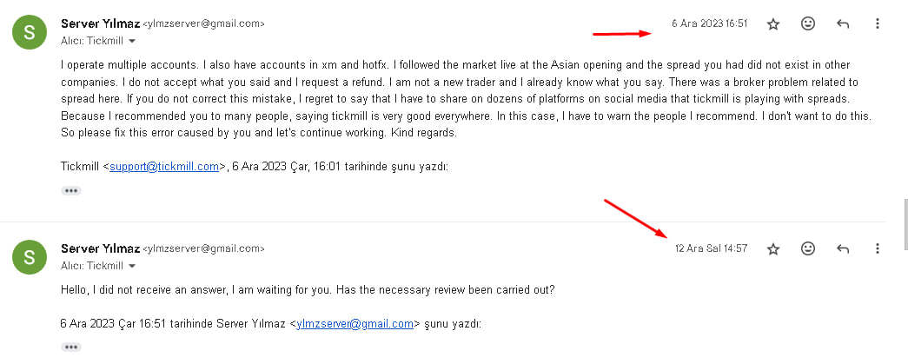
Task: Click second email's green sender avatar
Action: (x=30, y=256)
